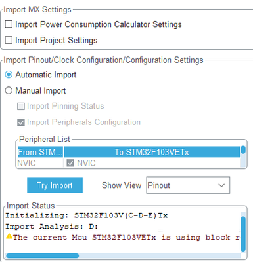
Task: Select Automatic Import radio button
Action: (x=9, y=75)
